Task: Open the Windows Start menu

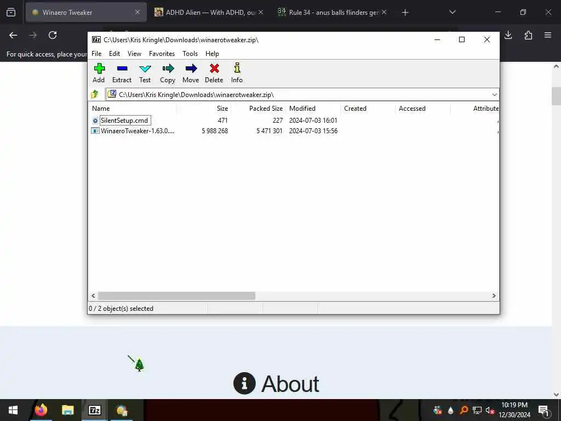Action: pos(13,410)
